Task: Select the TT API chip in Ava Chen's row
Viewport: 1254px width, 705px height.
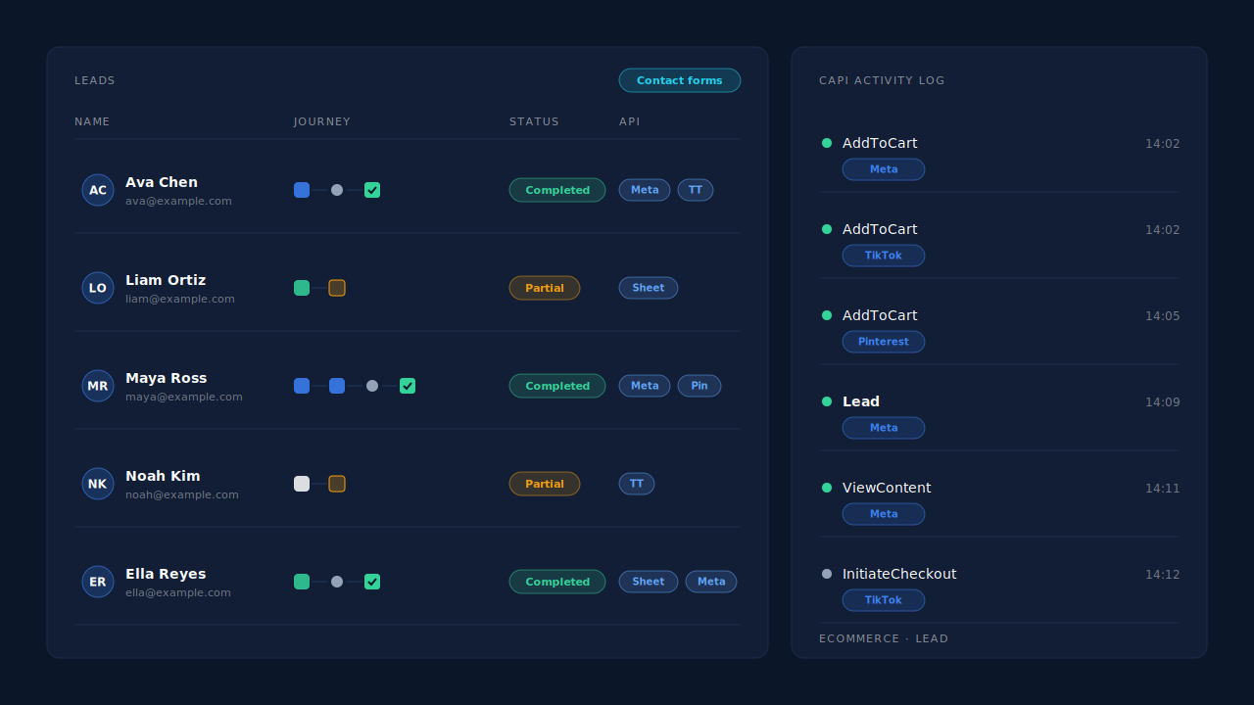Action: pyautogui.click(x=696, y=190)
